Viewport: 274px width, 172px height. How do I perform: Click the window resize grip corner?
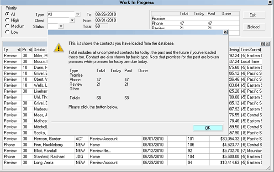[x=268, y=168]
